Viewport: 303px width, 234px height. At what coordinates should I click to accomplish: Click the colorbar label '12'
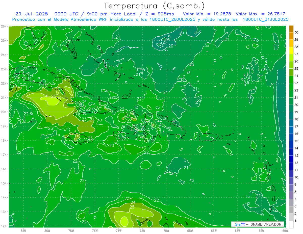pos(296,163)
